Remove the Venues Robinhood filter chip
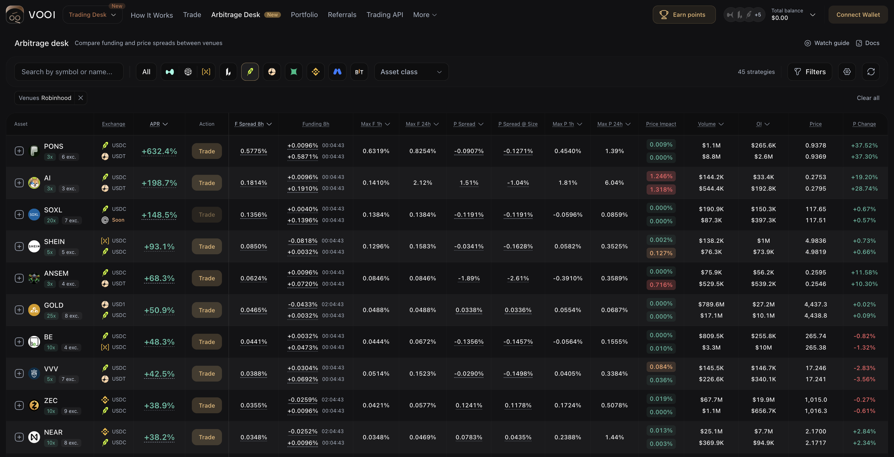The width and height of the screenshot is (894, 457). 80,98
